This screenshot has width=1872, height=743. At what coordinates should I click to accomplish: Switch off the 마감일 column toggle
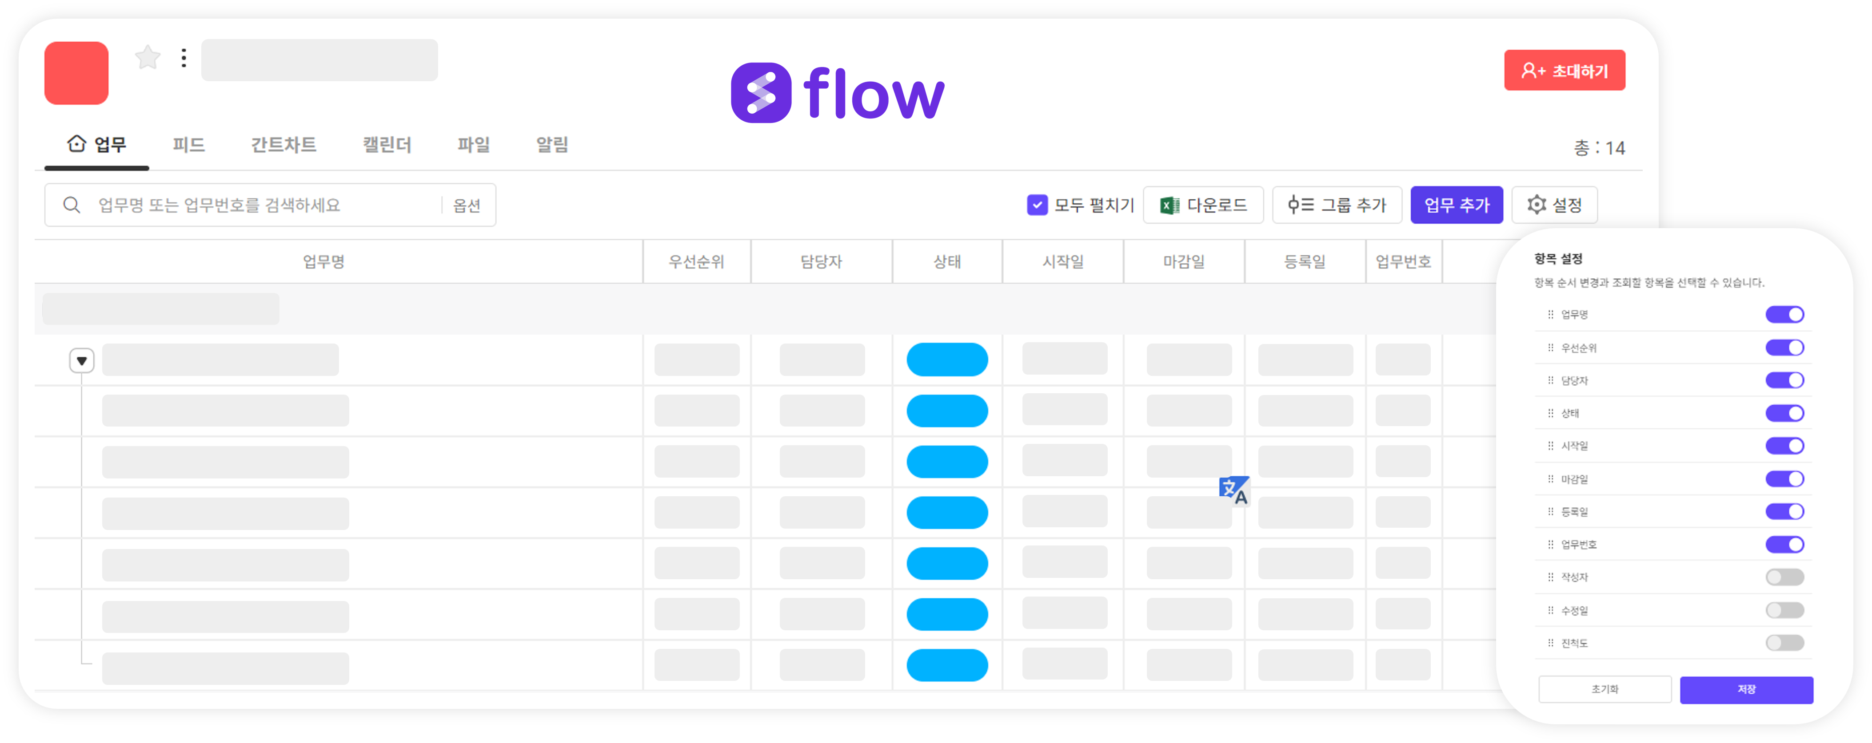click(1785, 479)
